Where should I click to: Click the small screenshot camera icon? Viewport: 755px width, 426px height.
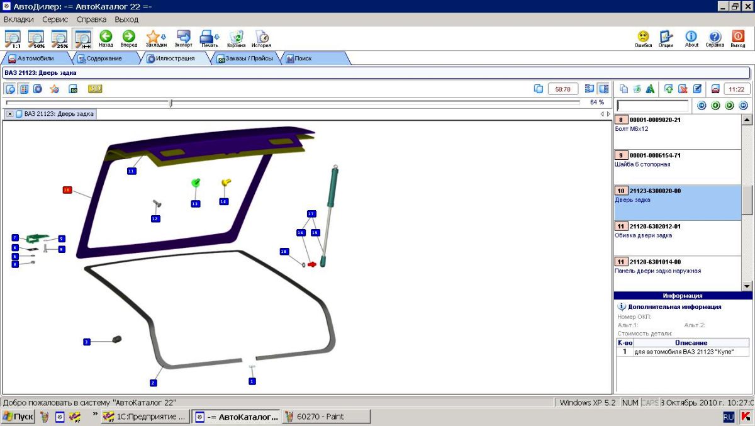pyautogui.click(x=73, y=89)
